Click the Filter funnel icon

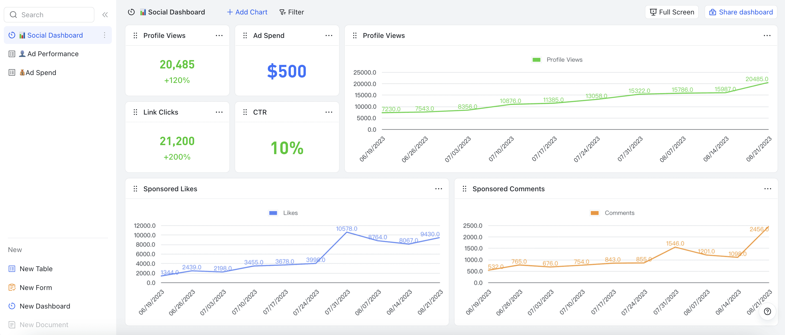pyautogui.click(x=282, y=12)
